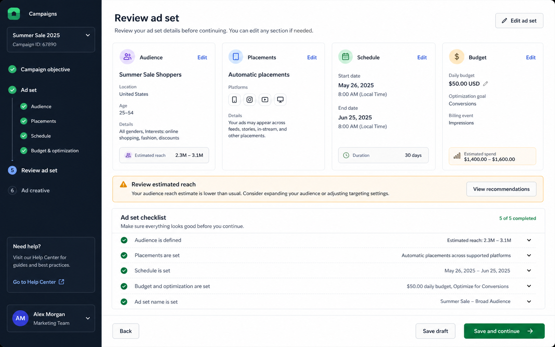Click the people icon beside Estimated reach
This screenshot has height=347, width=555.
click(x=128, y=155)
